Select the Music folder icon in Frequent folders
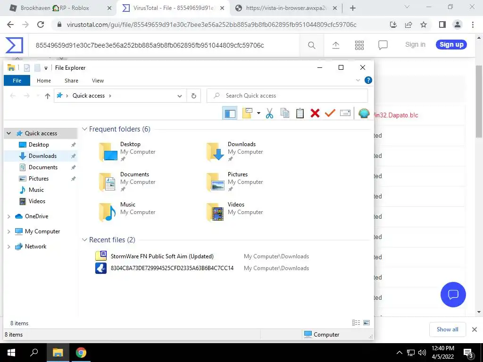This screenshot has width=483, height=362. click(x=107, y=212)
